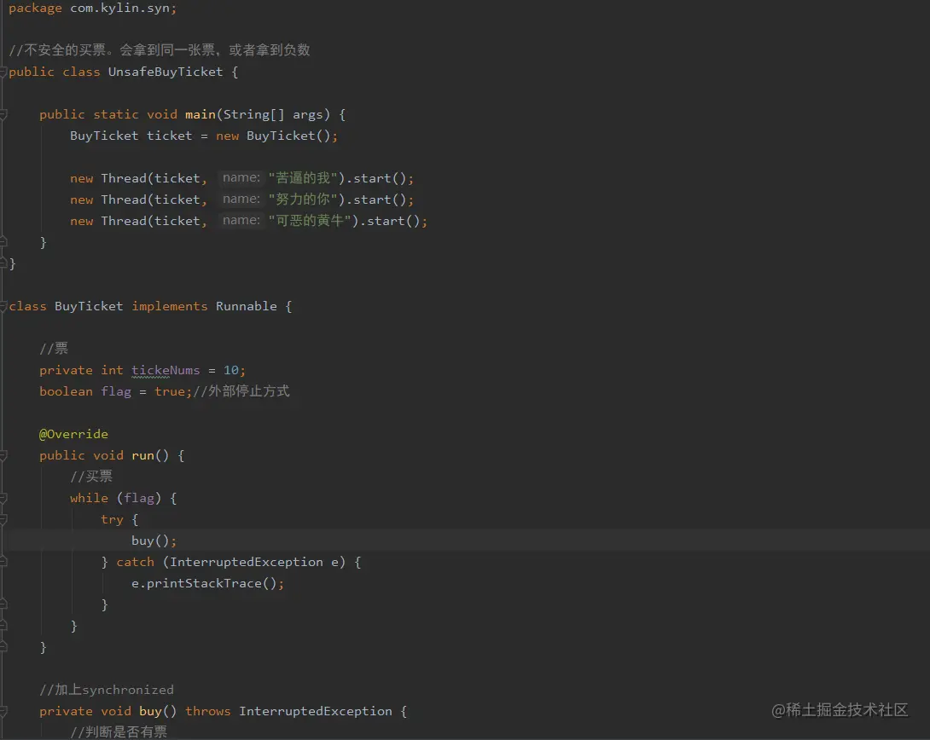This screenshot has height=740, width=930.
Task: Collapse the UnsafeBuyTicket class fold marker
Action: [x=3, y=72]
